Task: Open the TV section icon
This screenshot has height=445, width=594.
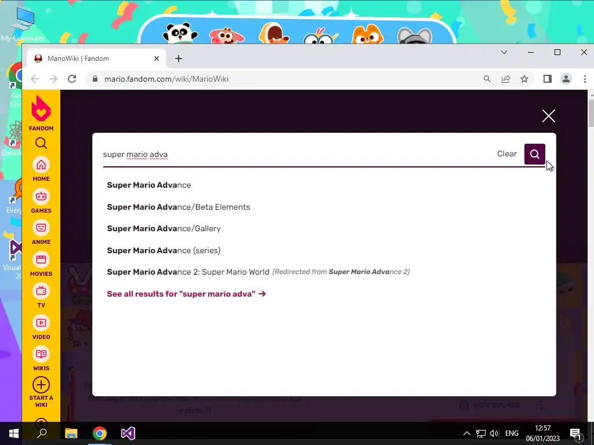Action: tap(41, 291)
